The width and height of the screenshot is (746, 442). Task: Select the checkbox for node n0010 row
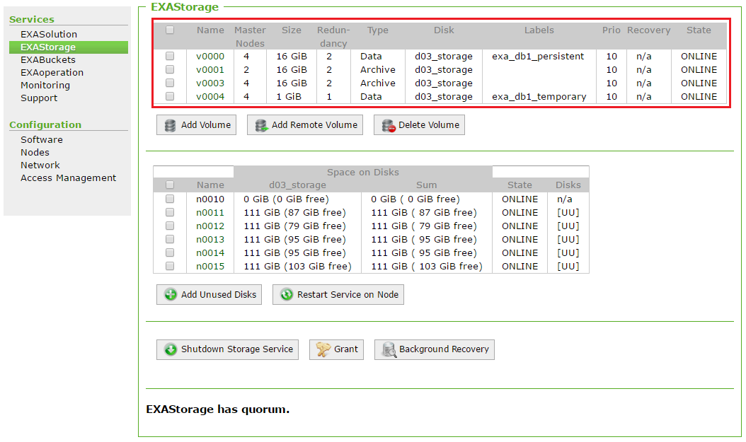170,199
